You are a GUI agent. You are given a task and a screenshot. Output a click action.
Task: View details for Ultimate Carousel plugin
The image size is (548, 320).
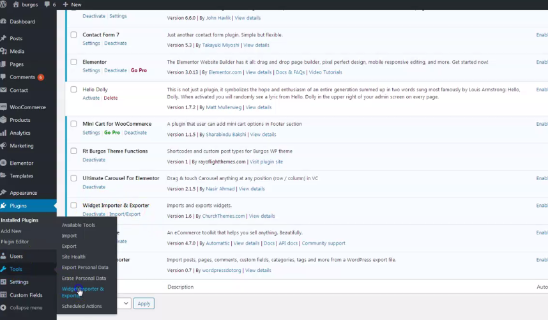click(x=252, y=188)
